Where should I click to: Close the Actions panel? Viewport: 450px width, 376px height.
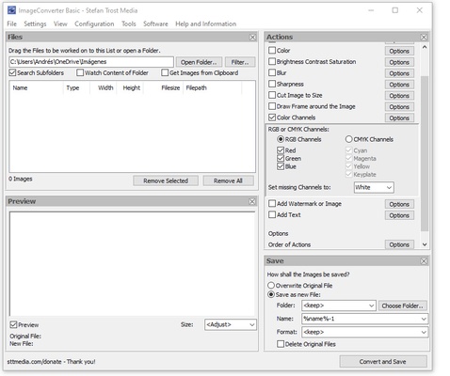[x=424, y=38]
